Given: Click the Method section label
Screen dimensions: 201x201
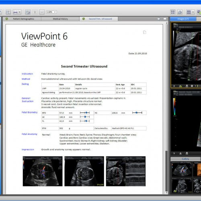Looking at the screenshot, I should [26, 79].
